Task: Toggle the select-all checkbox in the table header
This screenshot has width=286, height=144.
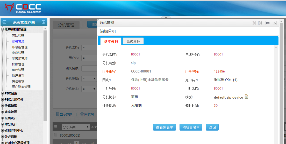Action: [x=55, y=126]
